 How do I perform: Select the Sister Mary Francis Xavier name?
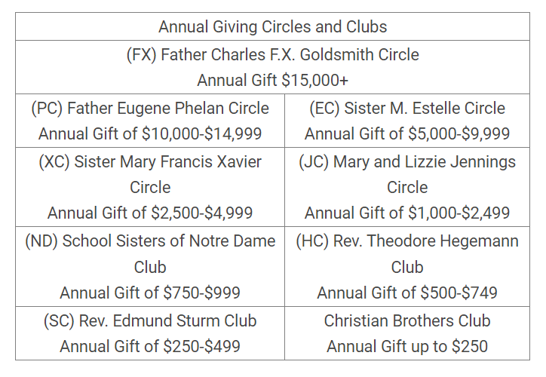tap(168, 162)
